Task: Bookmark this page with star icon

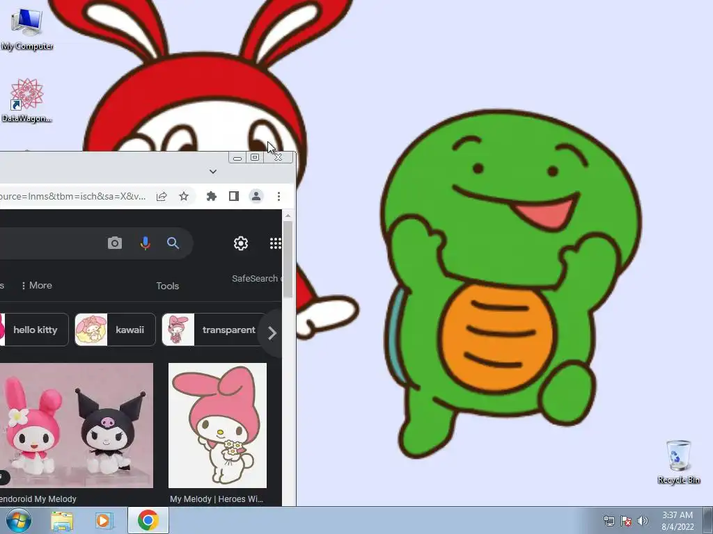Action: pos(184,196)
